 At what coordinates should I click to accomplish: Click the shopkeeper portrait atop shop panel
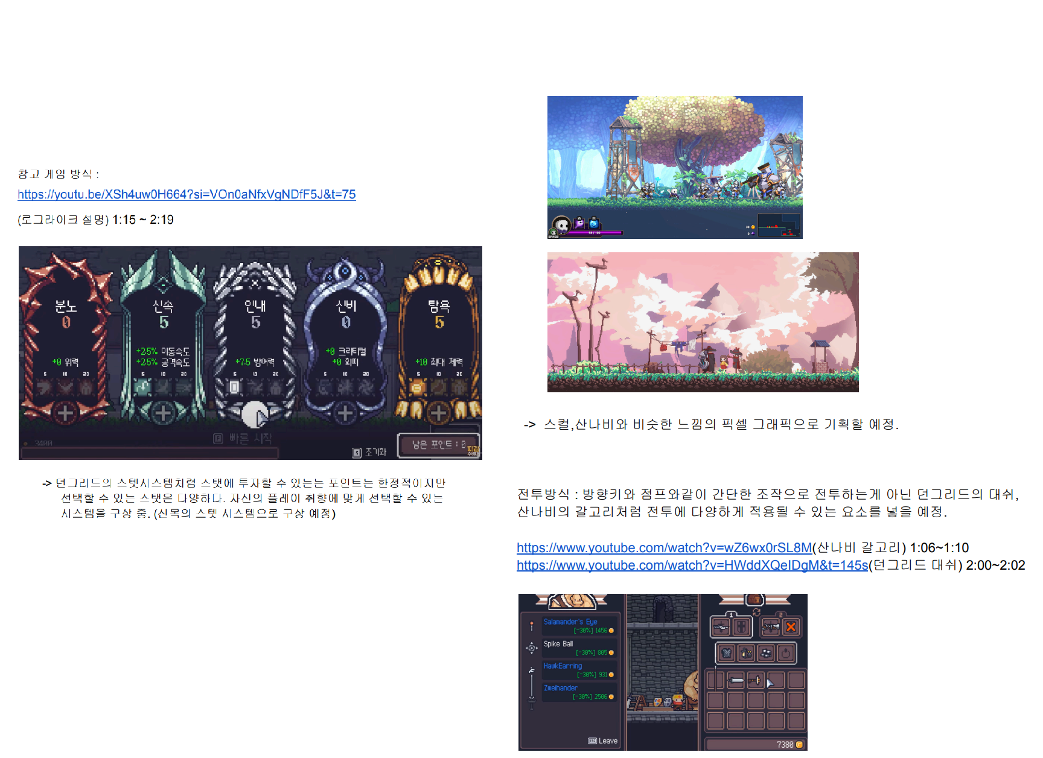tap(572, 600)
